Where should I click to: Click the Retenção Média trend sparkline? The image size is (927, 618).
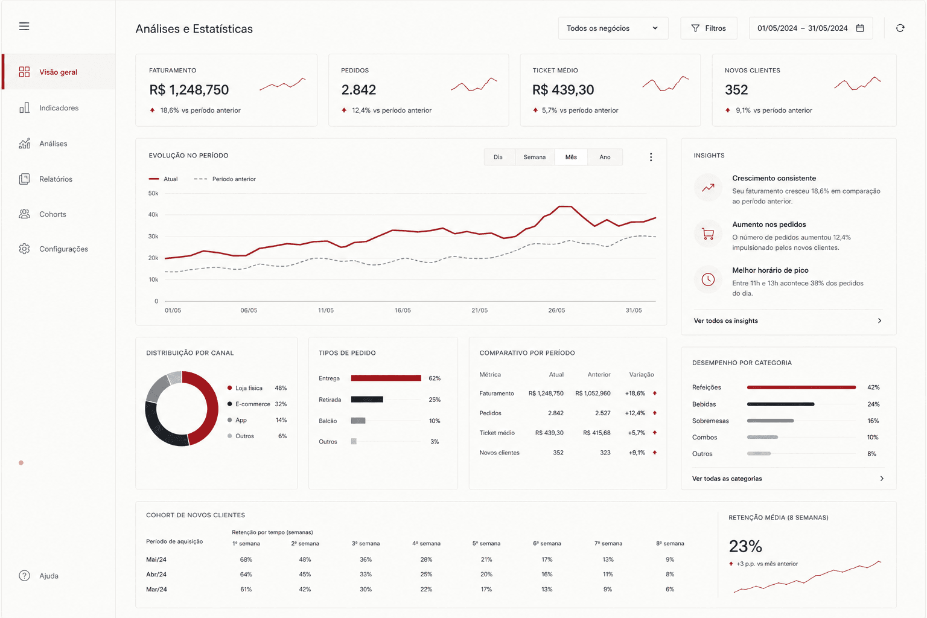point(808,577)
